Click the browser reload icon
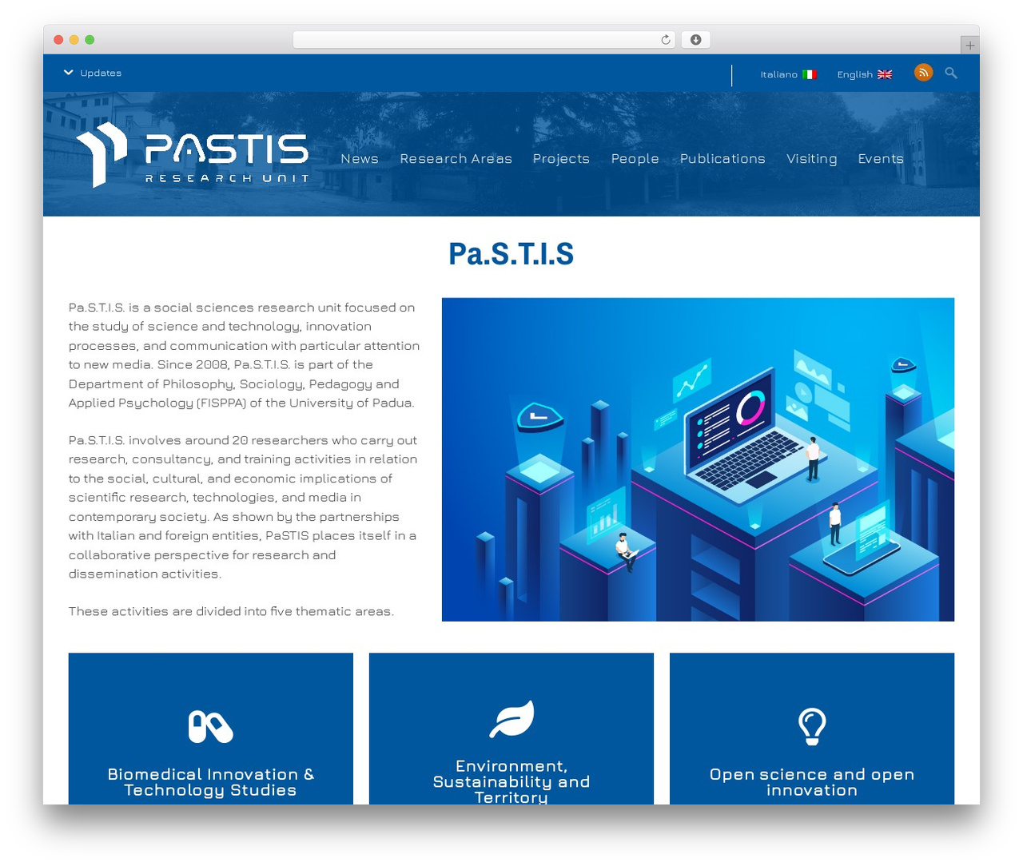The height and width of the screenshot is (866, 1023). (x=666, y=40)
